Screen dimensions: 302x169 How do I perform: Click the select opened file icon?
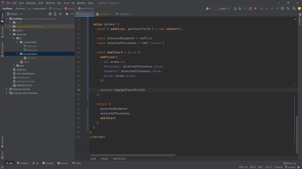[50, 14]
